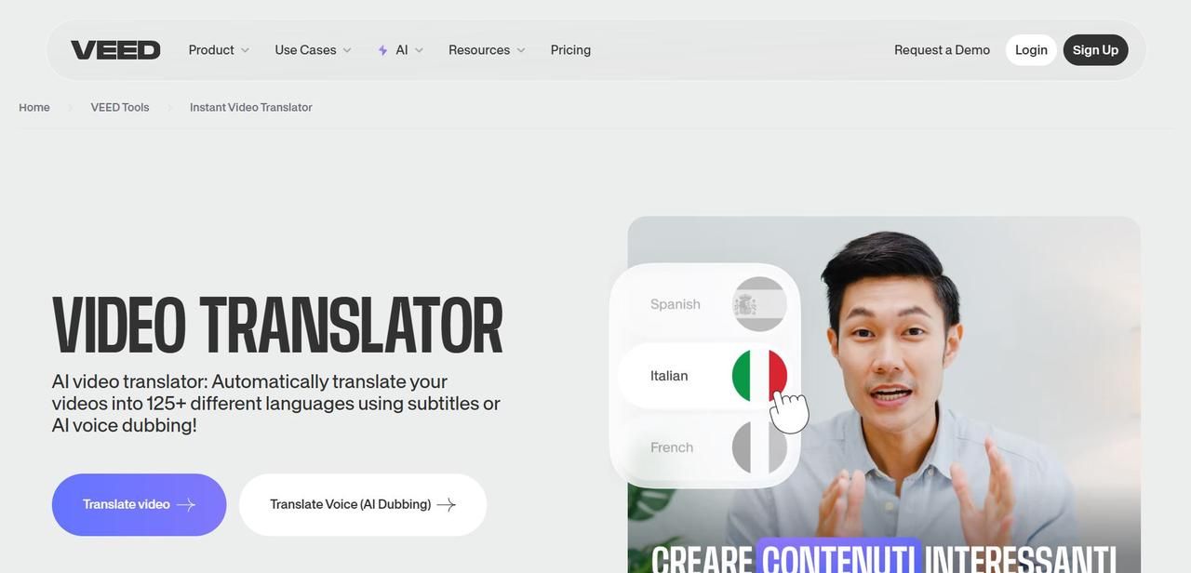Click the VIDEO TRANSLATOR heading

pyautogui.click(x=277, y=326)
